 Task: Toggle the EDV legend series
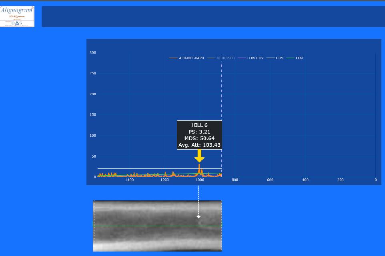pos(295,58)
